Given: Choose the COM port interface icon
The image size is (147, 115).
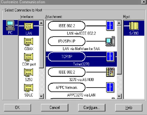Looking at the screenshot, I should (29, 57).
